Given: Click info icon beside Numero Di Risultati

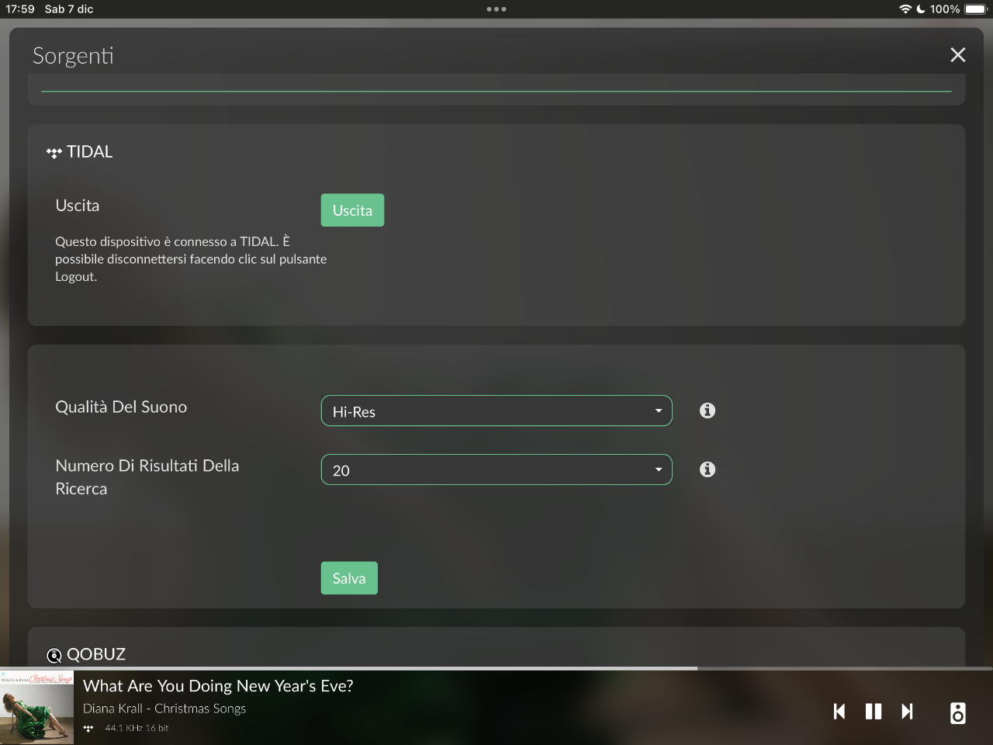Looking at the screenshot, I should tap(708, 470).
